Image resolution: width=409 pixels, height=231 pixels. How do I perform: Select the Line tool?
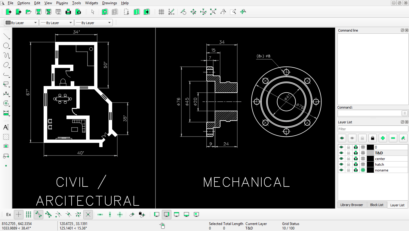[x=6, y=36]
